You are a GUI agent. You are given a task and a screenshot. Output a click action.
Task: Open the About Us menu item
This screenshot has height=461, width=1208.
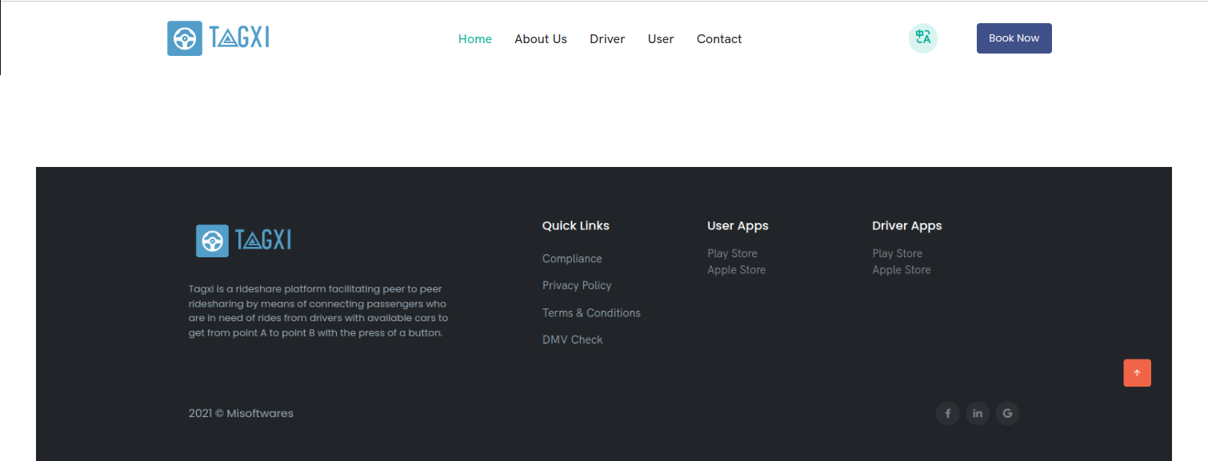point(540,39)
